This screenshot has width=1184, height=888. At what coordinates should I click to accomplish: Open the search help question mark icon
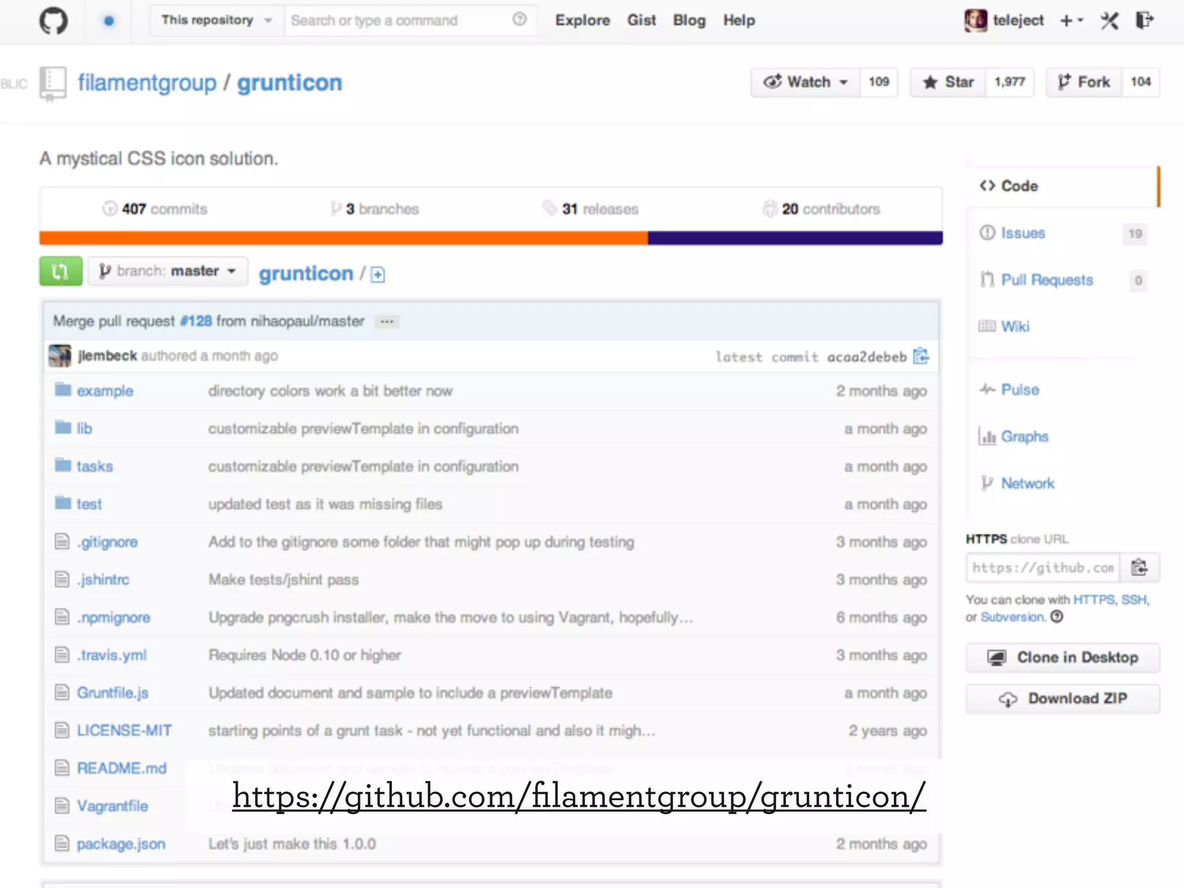point(519,20)
